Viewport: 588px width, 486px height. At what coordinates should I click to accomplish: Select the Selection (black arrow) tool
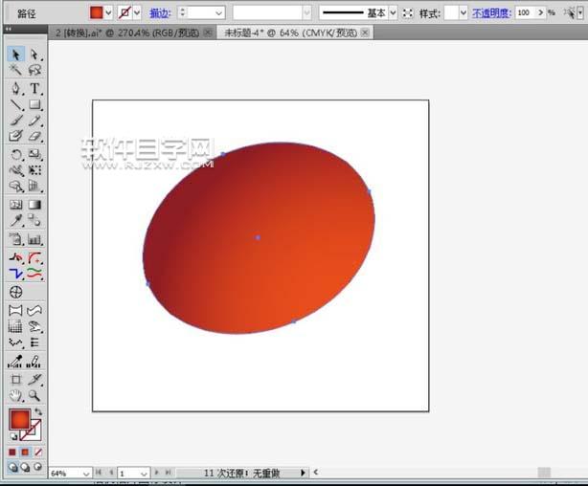[x=15, y=55]
